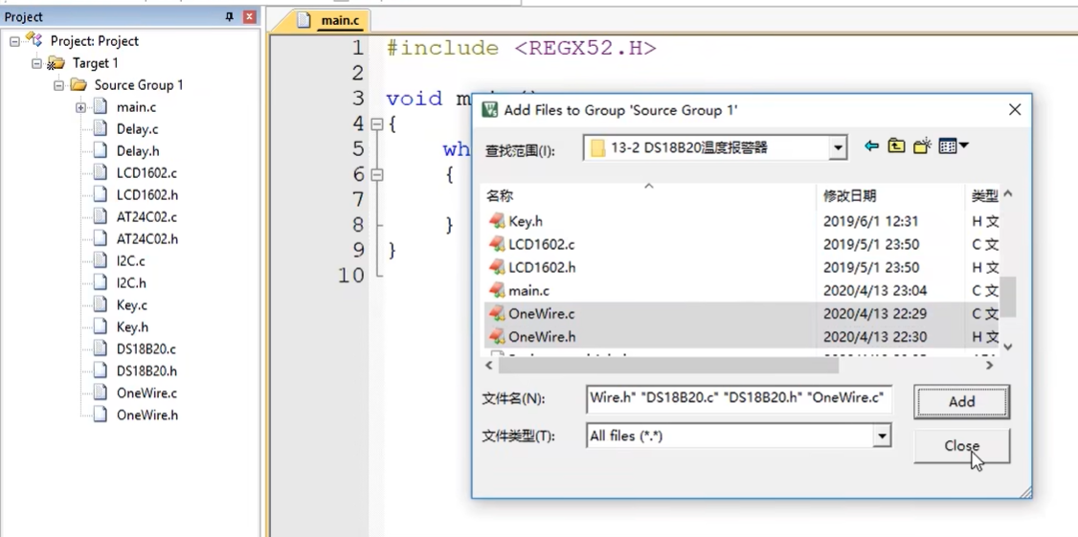Click the Target 1 folder icon
Image resolution: width=1078 pixels, height=537 pixels.
click(56, 64)
